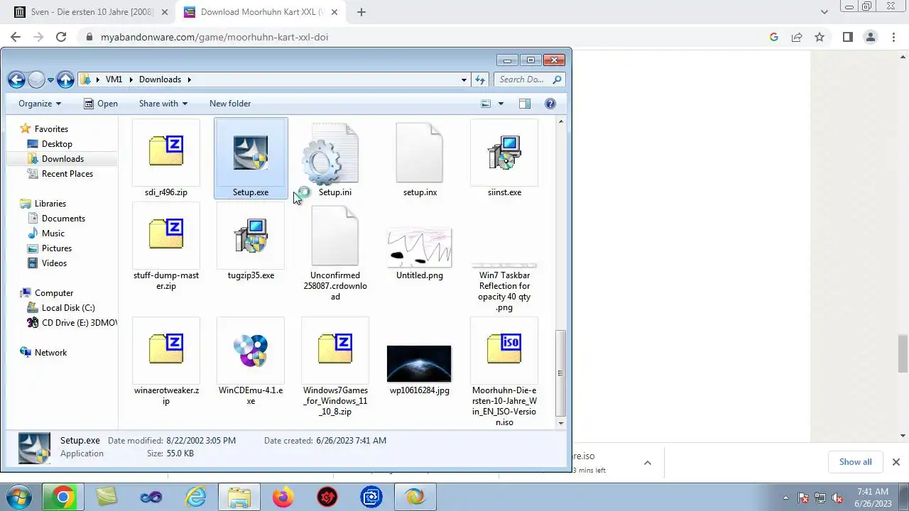Click the Chrome address bar URL
Viewport: 909px width, 511px height.
(x=214, y=37)
